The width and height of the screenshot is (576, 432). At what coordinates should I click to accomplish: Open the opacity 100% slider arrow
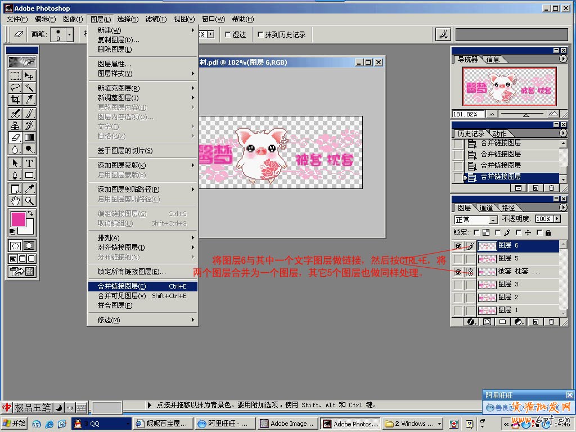click(x=557, y=219)
